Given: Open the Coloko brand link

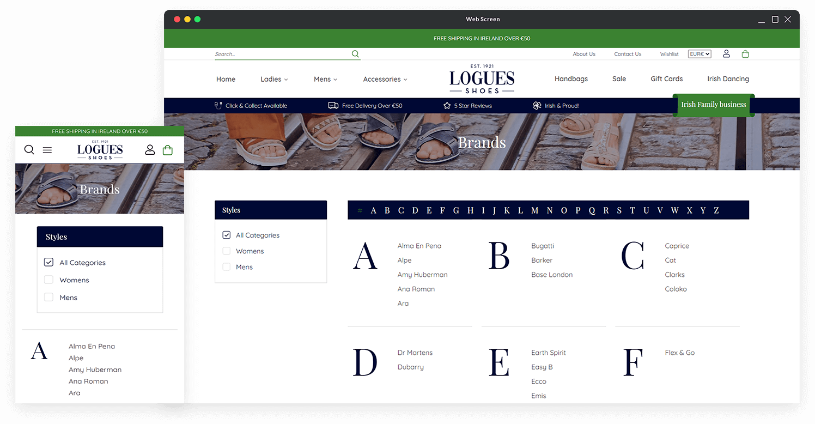Looking at the screenshot, I should click(676, 289).
